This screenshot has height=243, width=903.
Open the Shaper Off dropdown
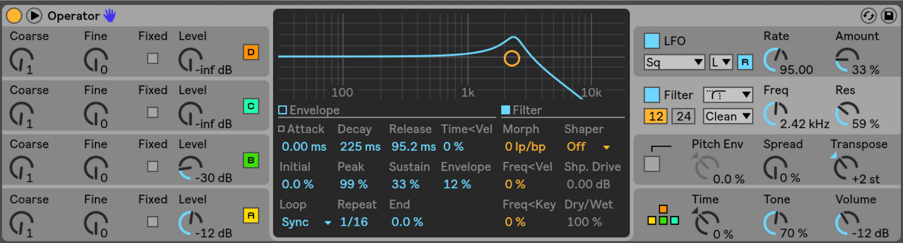tap(589, 147)
